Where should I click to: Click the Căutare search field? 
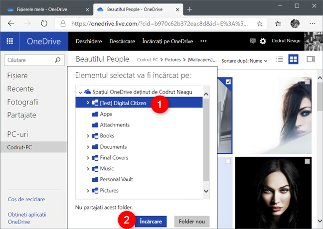pos(34,60)
